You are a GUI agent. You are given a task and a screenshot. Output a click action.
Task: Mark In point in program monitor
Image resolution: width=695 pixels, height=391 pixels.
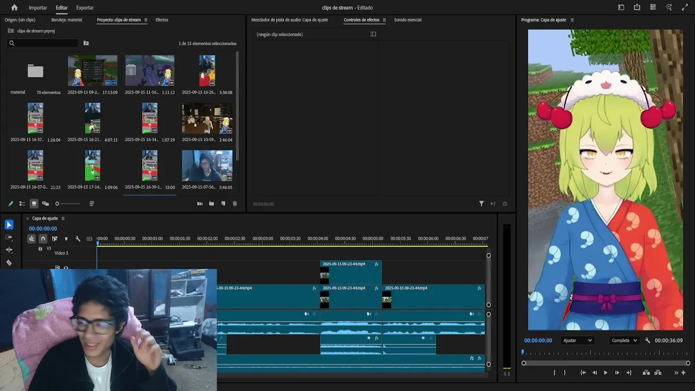(x=554, y=373)
